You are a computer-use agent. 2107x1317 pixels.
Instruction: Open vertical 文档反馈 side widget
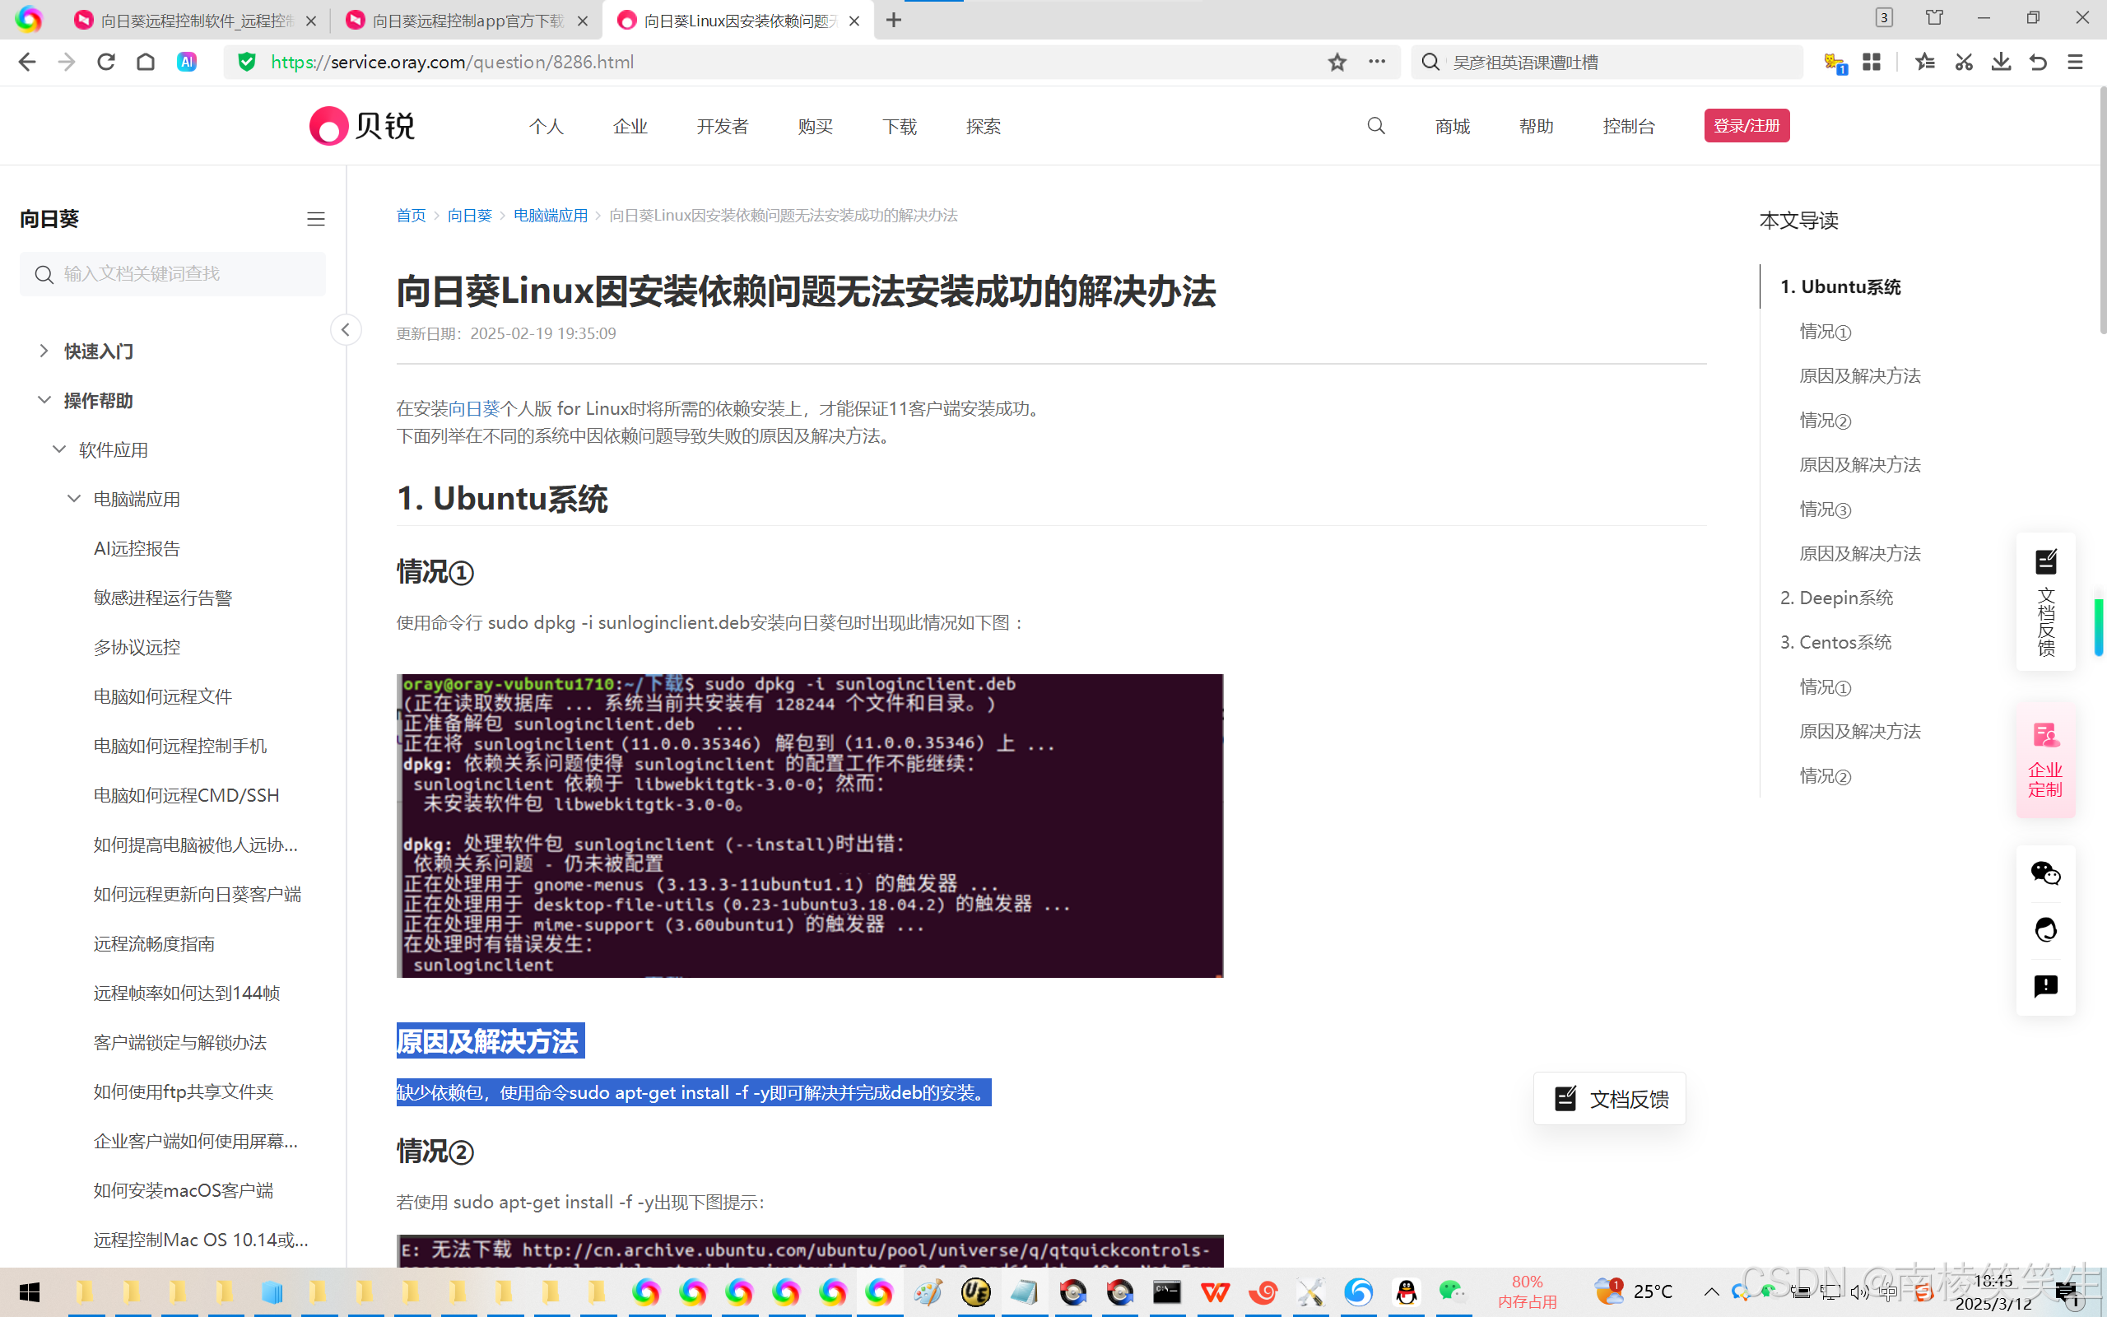pyautogui.click(x=2045, y=601)
